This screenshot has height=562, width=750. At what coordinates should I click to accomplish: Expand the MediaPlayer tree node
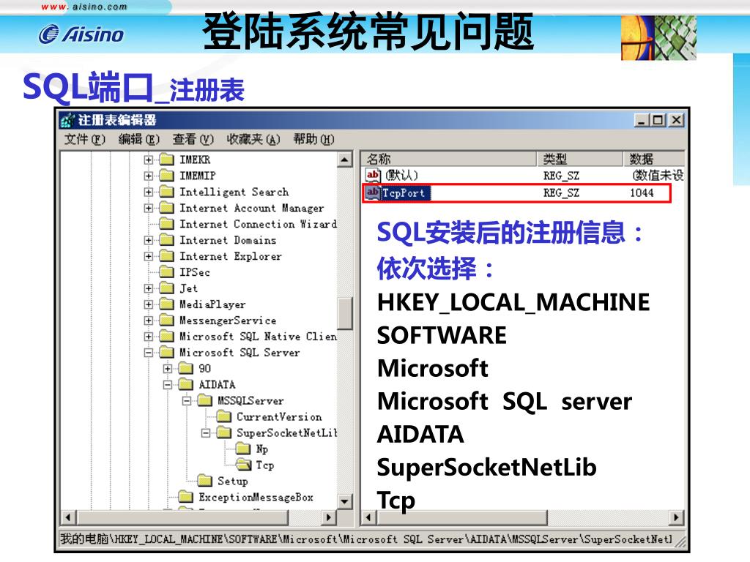[148, 304]
